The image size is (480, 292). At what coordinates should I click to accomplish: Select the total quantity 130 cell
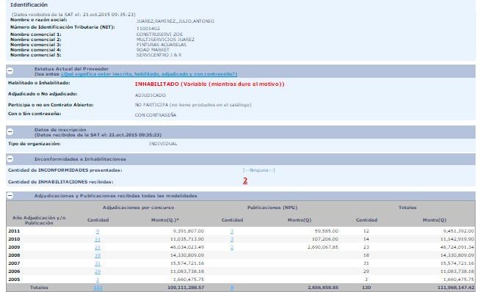(x=366, y=288)
